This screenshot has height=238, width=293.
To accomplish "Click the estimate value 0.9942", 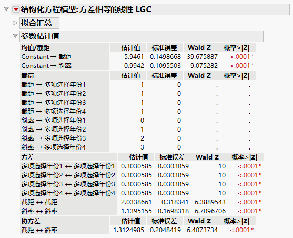I will point(134,66).
